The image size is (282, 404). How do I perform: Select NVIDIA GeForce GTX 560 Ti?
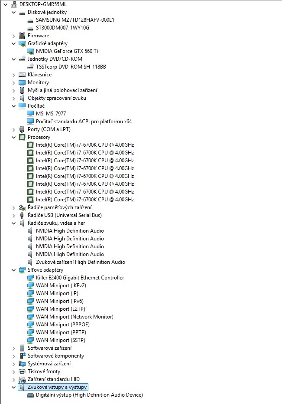[x=67, y=51]
